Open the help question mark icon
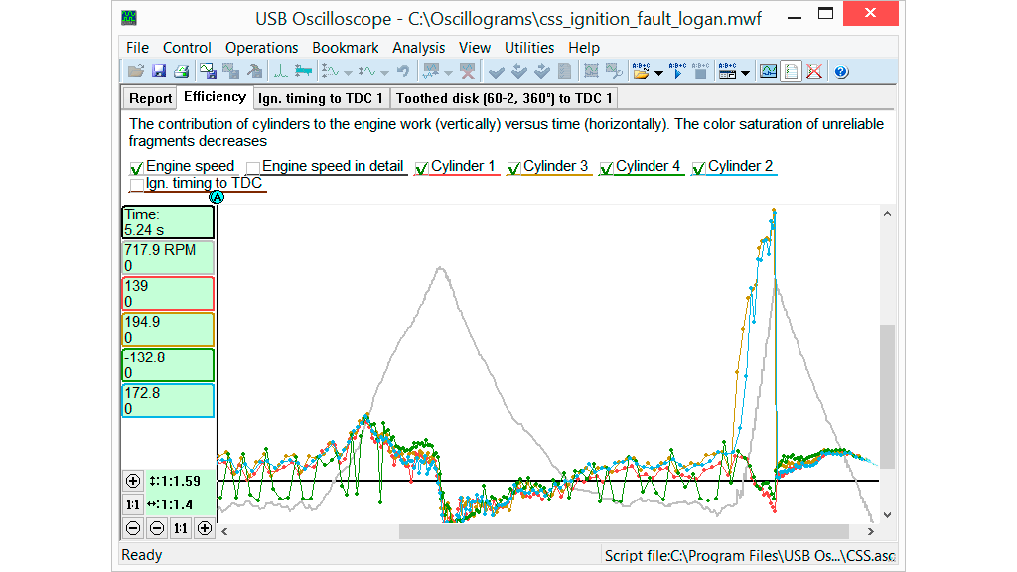Image resolution: width=1017 pixels, height=572 pixels. tap(841, 71)
